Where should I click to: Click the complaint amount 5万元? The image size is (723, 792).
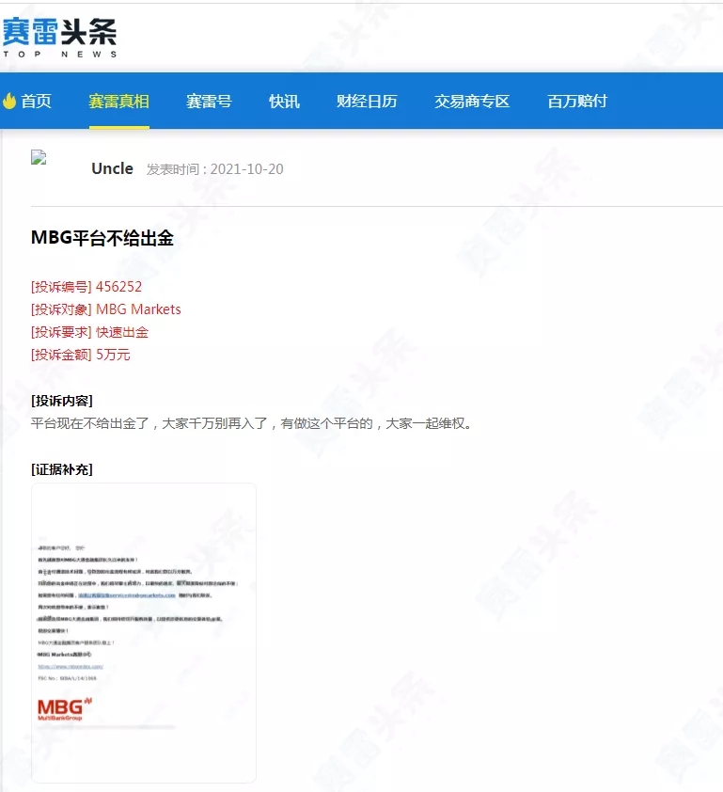[113, 355]
